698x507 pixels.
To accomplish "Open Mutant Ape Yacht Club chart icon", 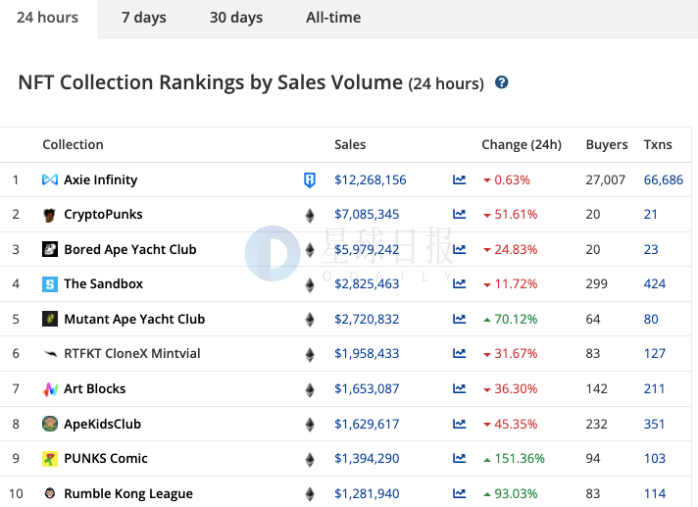I will (x=459, y=319).
